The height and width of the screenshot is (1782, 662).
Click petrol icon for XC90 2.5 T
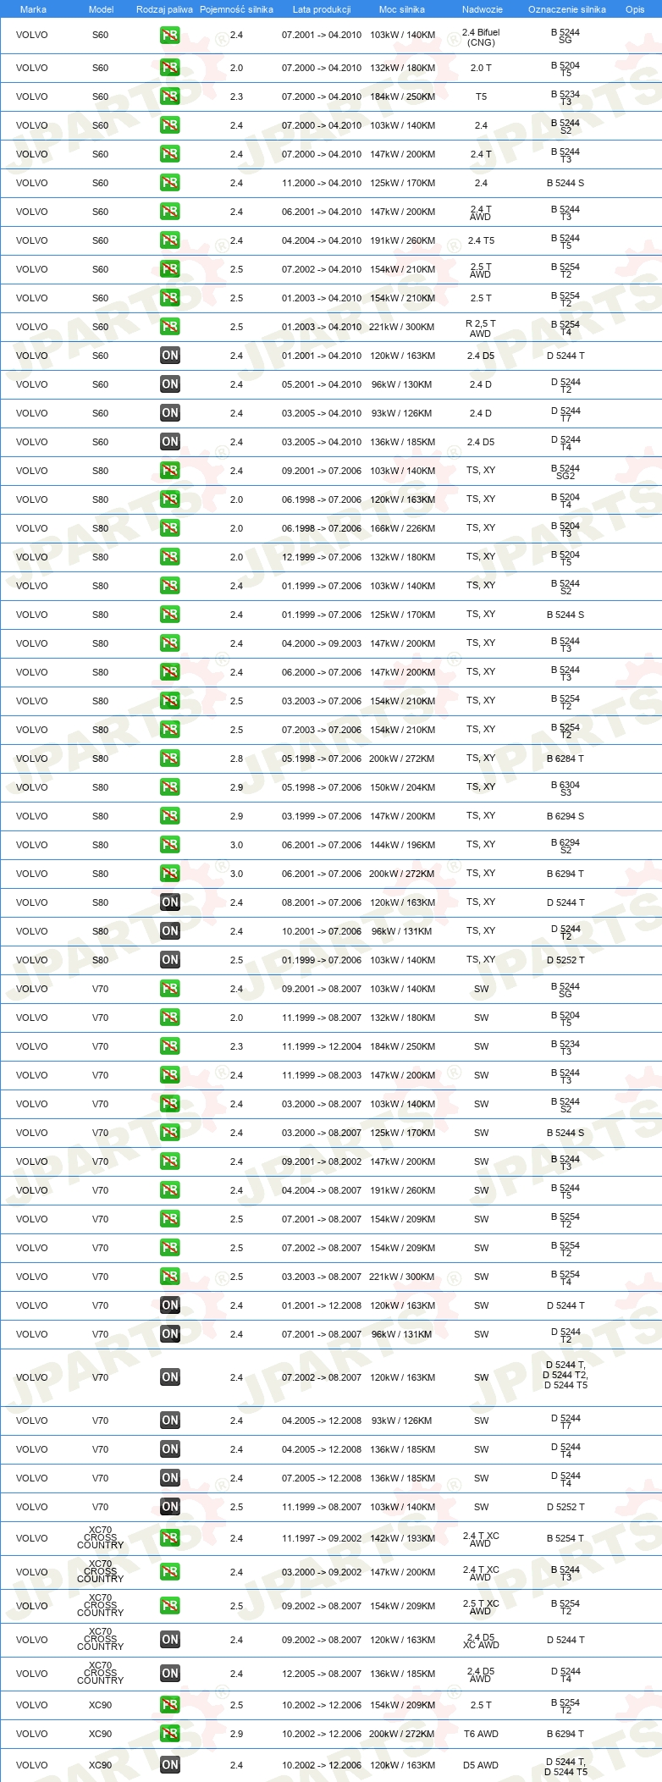pos(170,1705)
